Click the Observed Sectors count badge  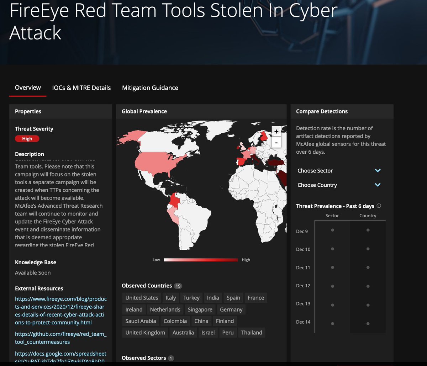click(171, 358)
